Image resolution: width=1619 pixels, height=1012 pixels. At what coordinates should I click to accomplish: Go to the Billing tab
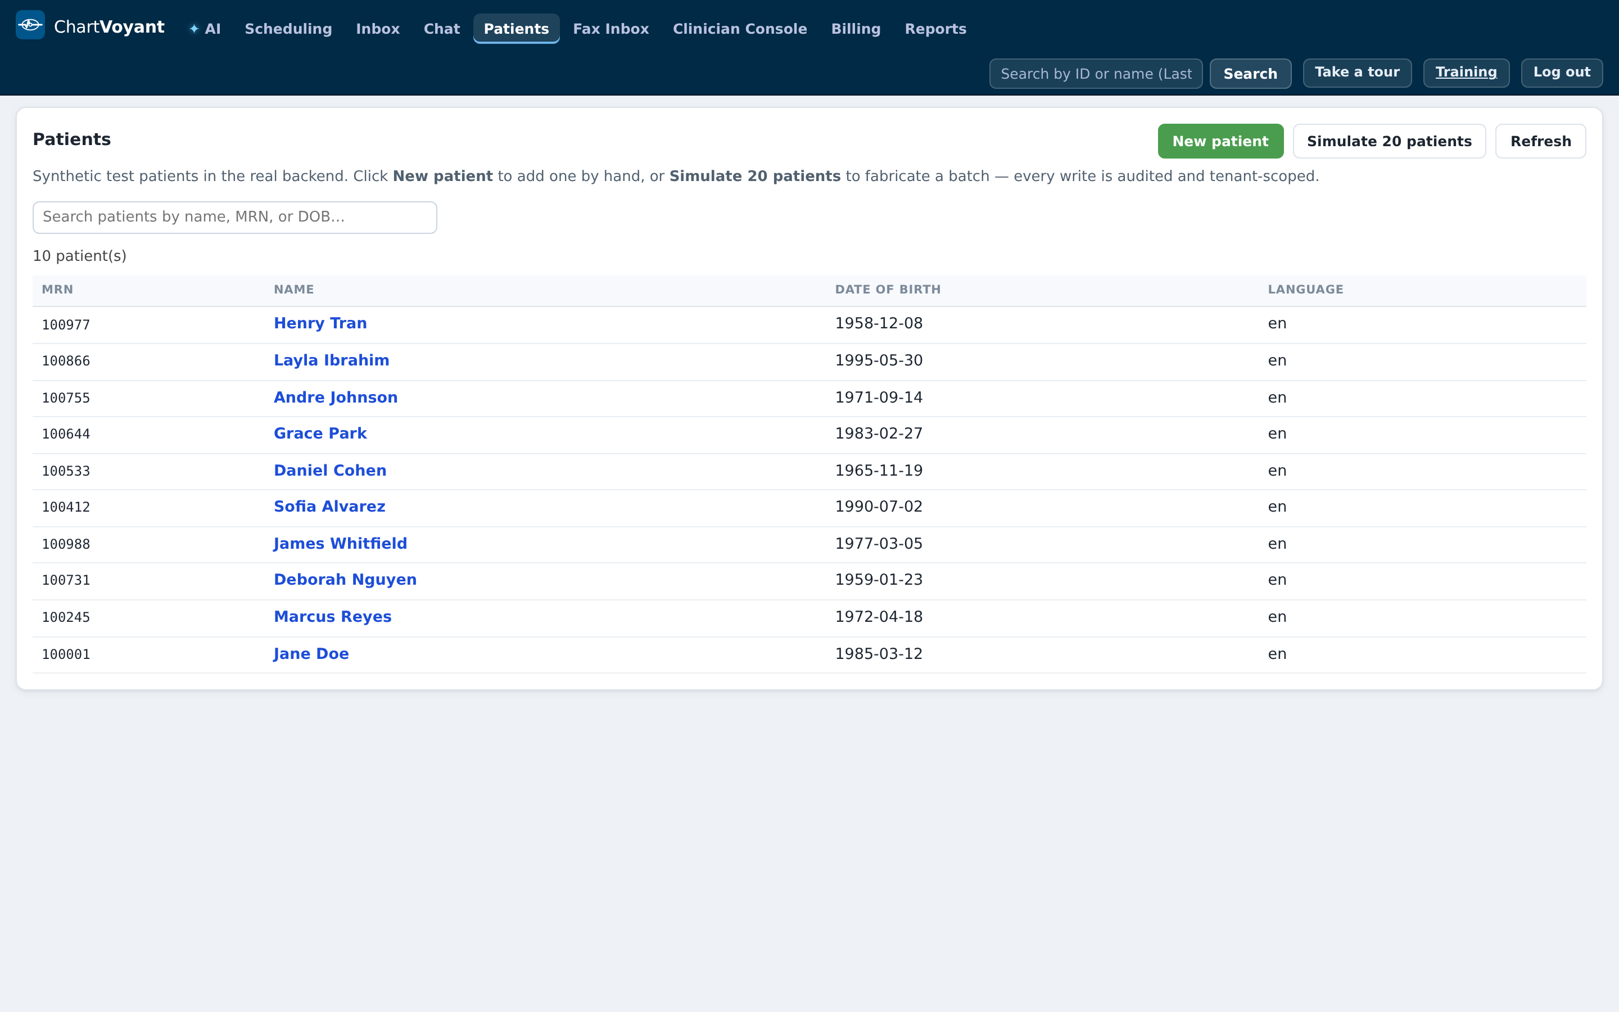(x=856, y=29)
